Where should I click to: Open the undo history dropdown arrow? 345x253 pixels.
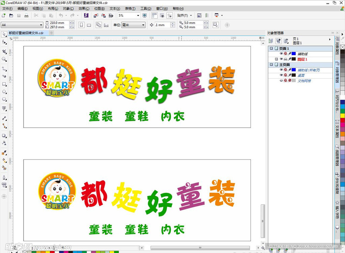coord(66,15)
